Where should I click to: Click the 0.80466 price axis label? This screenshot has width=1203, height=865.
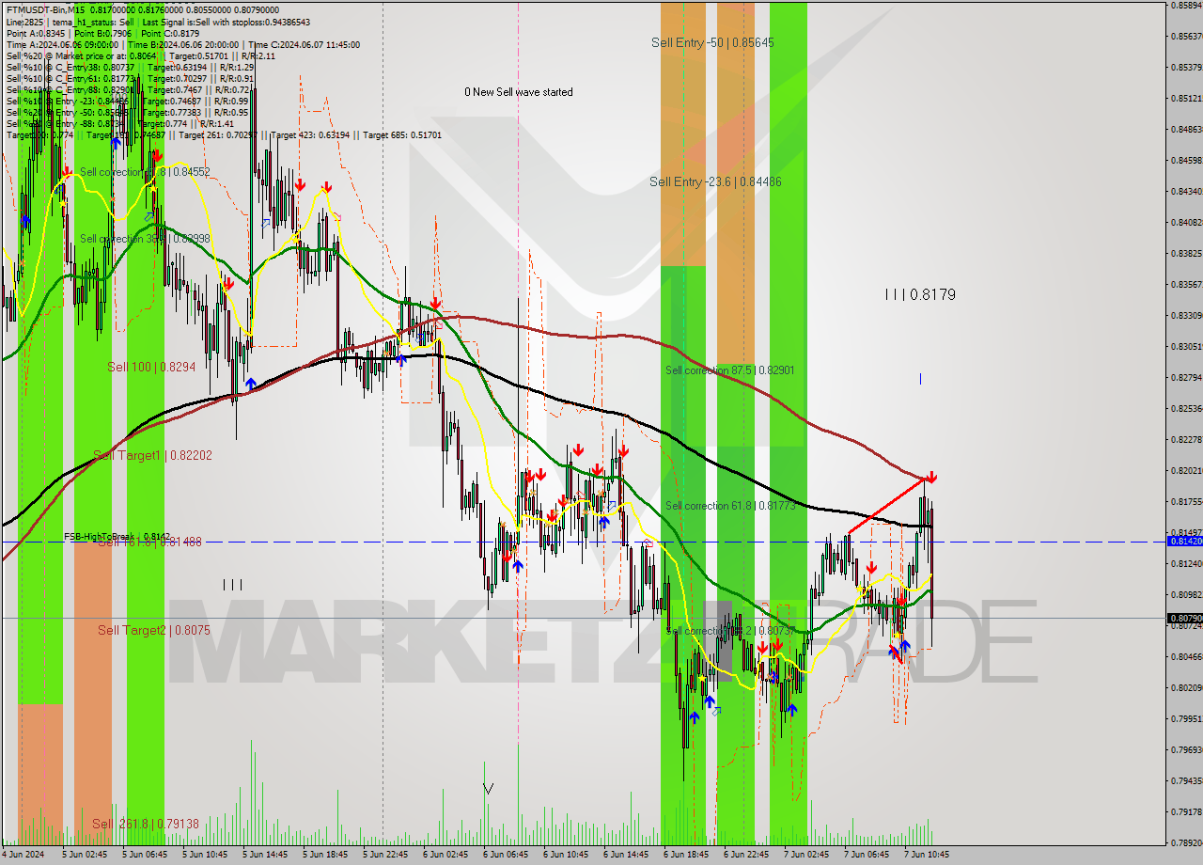click(x=1186, y=656)
